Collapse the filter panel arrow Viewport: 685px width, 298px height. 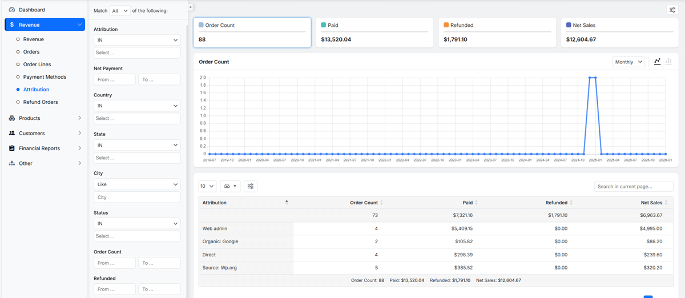[x=191, y=7]
